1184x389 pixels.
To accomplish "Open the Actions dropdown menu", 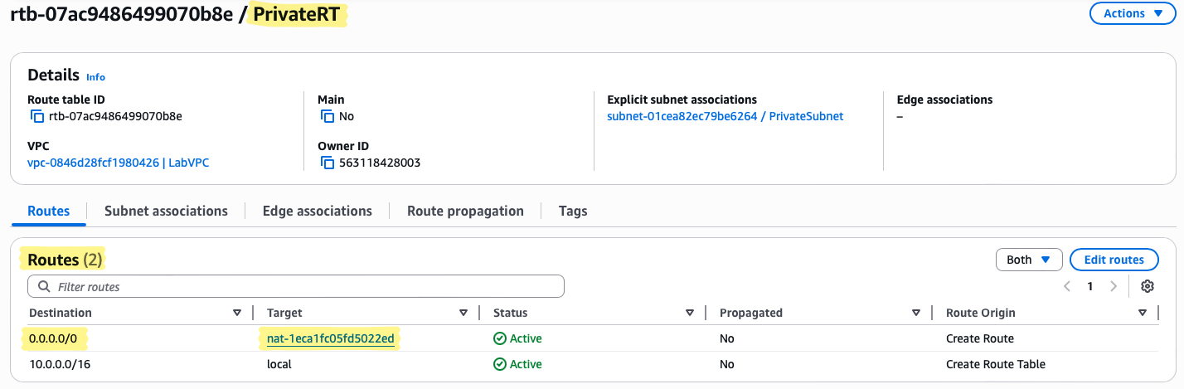I will point(1133,13).
